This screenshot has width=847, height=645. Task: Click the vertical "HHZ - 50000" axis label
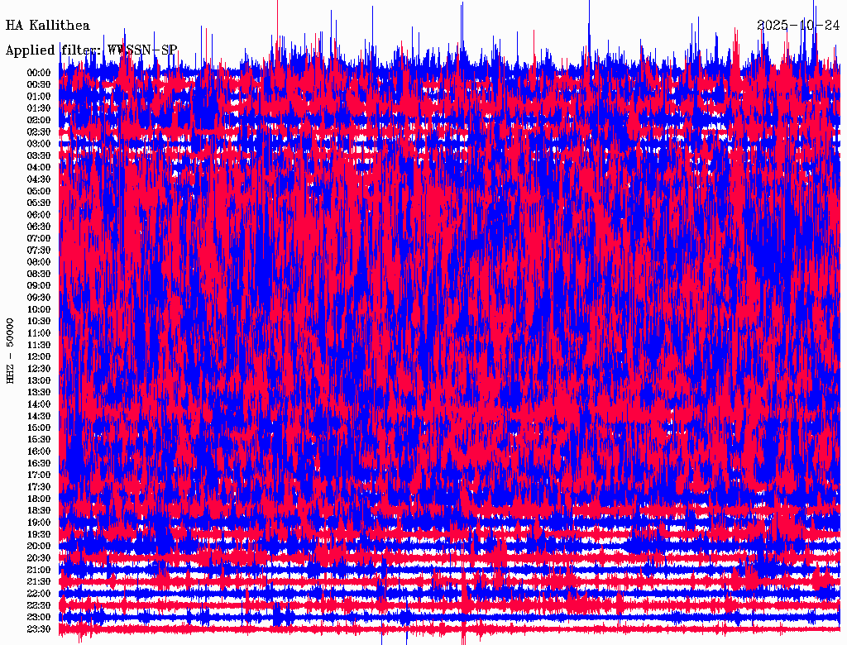(10, 351)
